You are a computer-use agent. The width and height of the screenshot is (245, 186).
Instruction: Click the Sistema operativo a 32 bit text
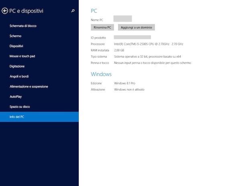point(147,57)
